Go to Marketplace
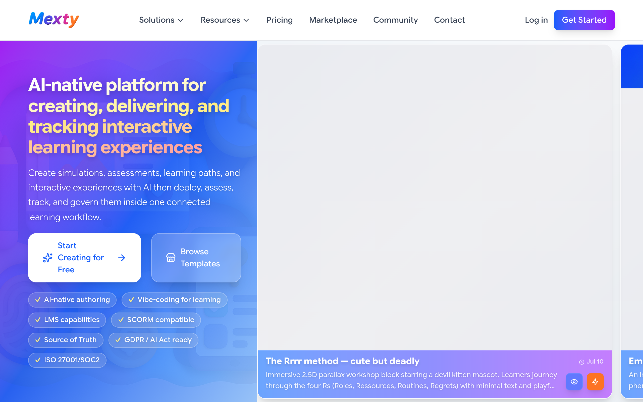This screenshot has height=402, width=643. point(333,20)
